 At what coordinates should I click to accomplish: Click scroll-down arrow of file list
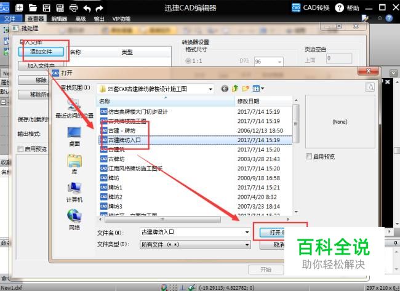(x=295, y=212)
